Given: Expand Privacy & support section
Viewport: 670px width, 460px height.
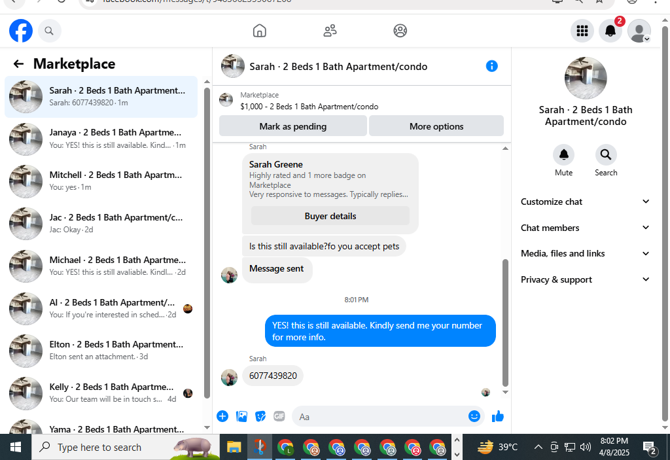Looking at the screenshot, I should 585,279.
